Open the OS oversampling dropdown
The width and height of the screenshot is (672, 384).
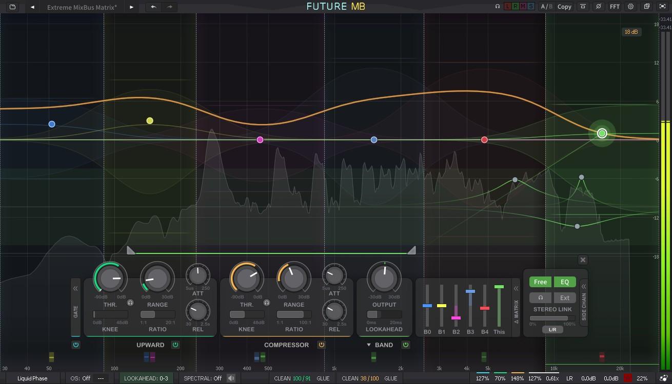pos(80,378)
